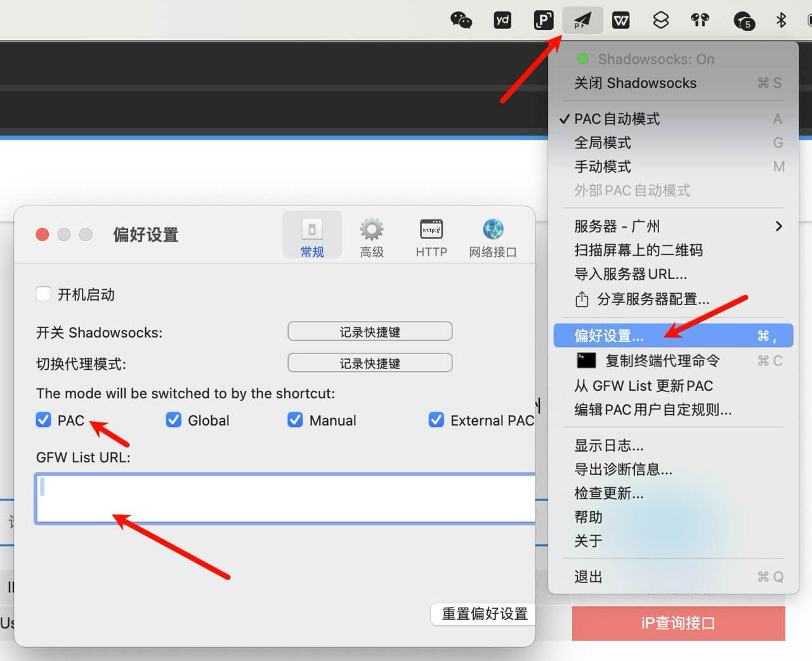812x661 pixels.
Task: Switch to the 常规 preferences tab
Action: pos(312,236)
